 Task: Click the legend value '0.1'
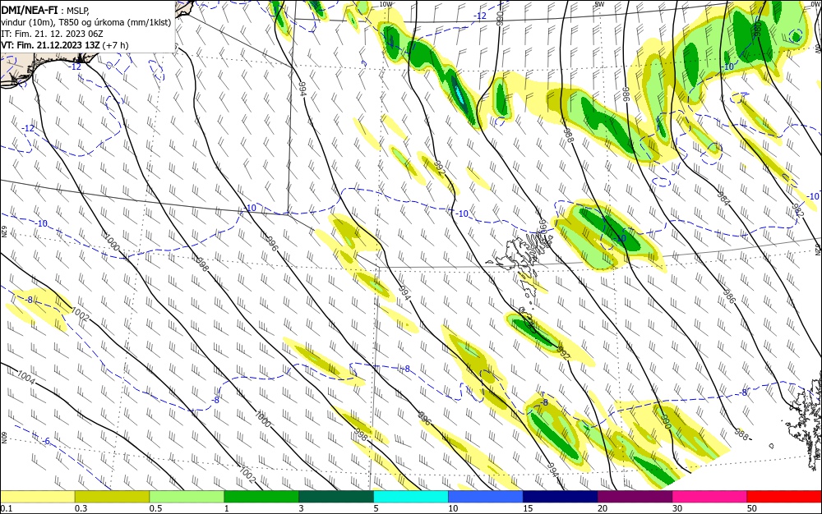point(7,508)
